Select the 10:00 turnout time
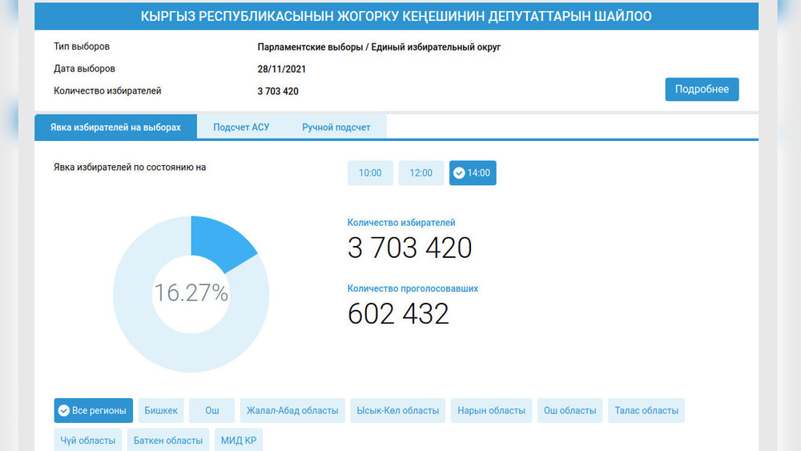 point(370,173)
